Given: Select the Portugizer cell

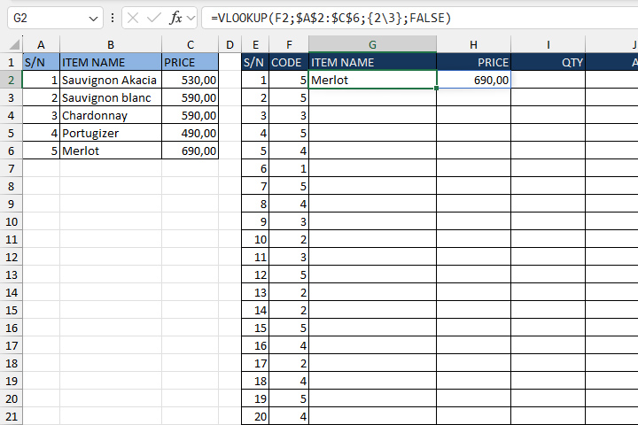Looking at the screenshot, I should (x=110, y=133).
